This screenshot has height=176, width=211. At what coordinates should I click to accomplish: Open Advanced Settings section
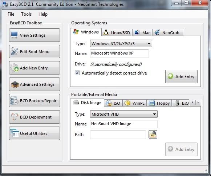pyautogui.click(x=35, y=84)
